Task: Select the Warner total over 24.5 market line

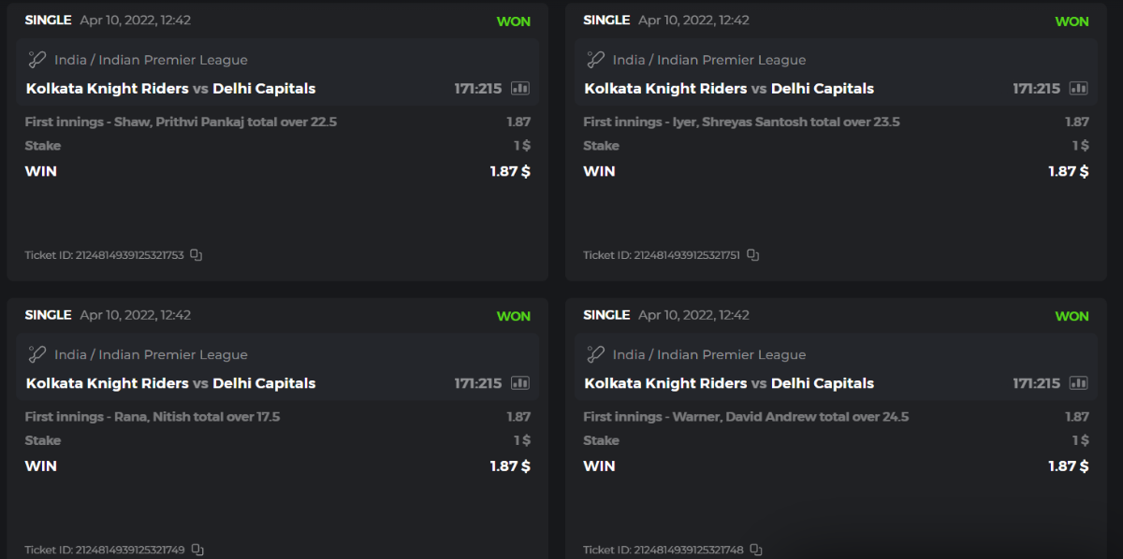Action: [x=746, y=417]
